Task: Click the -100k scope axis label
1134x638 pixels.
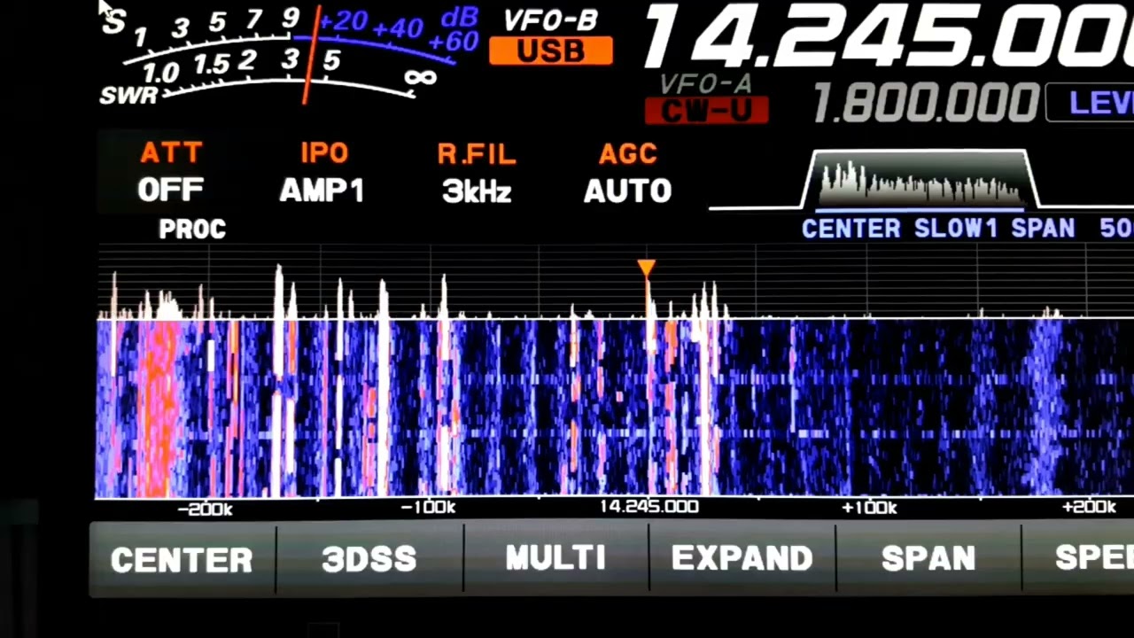Action: click(428, 508)
